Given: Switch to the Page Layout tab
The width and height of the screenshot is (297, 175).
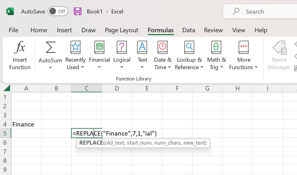Looking at the screenshot, I should coord(121,30).
